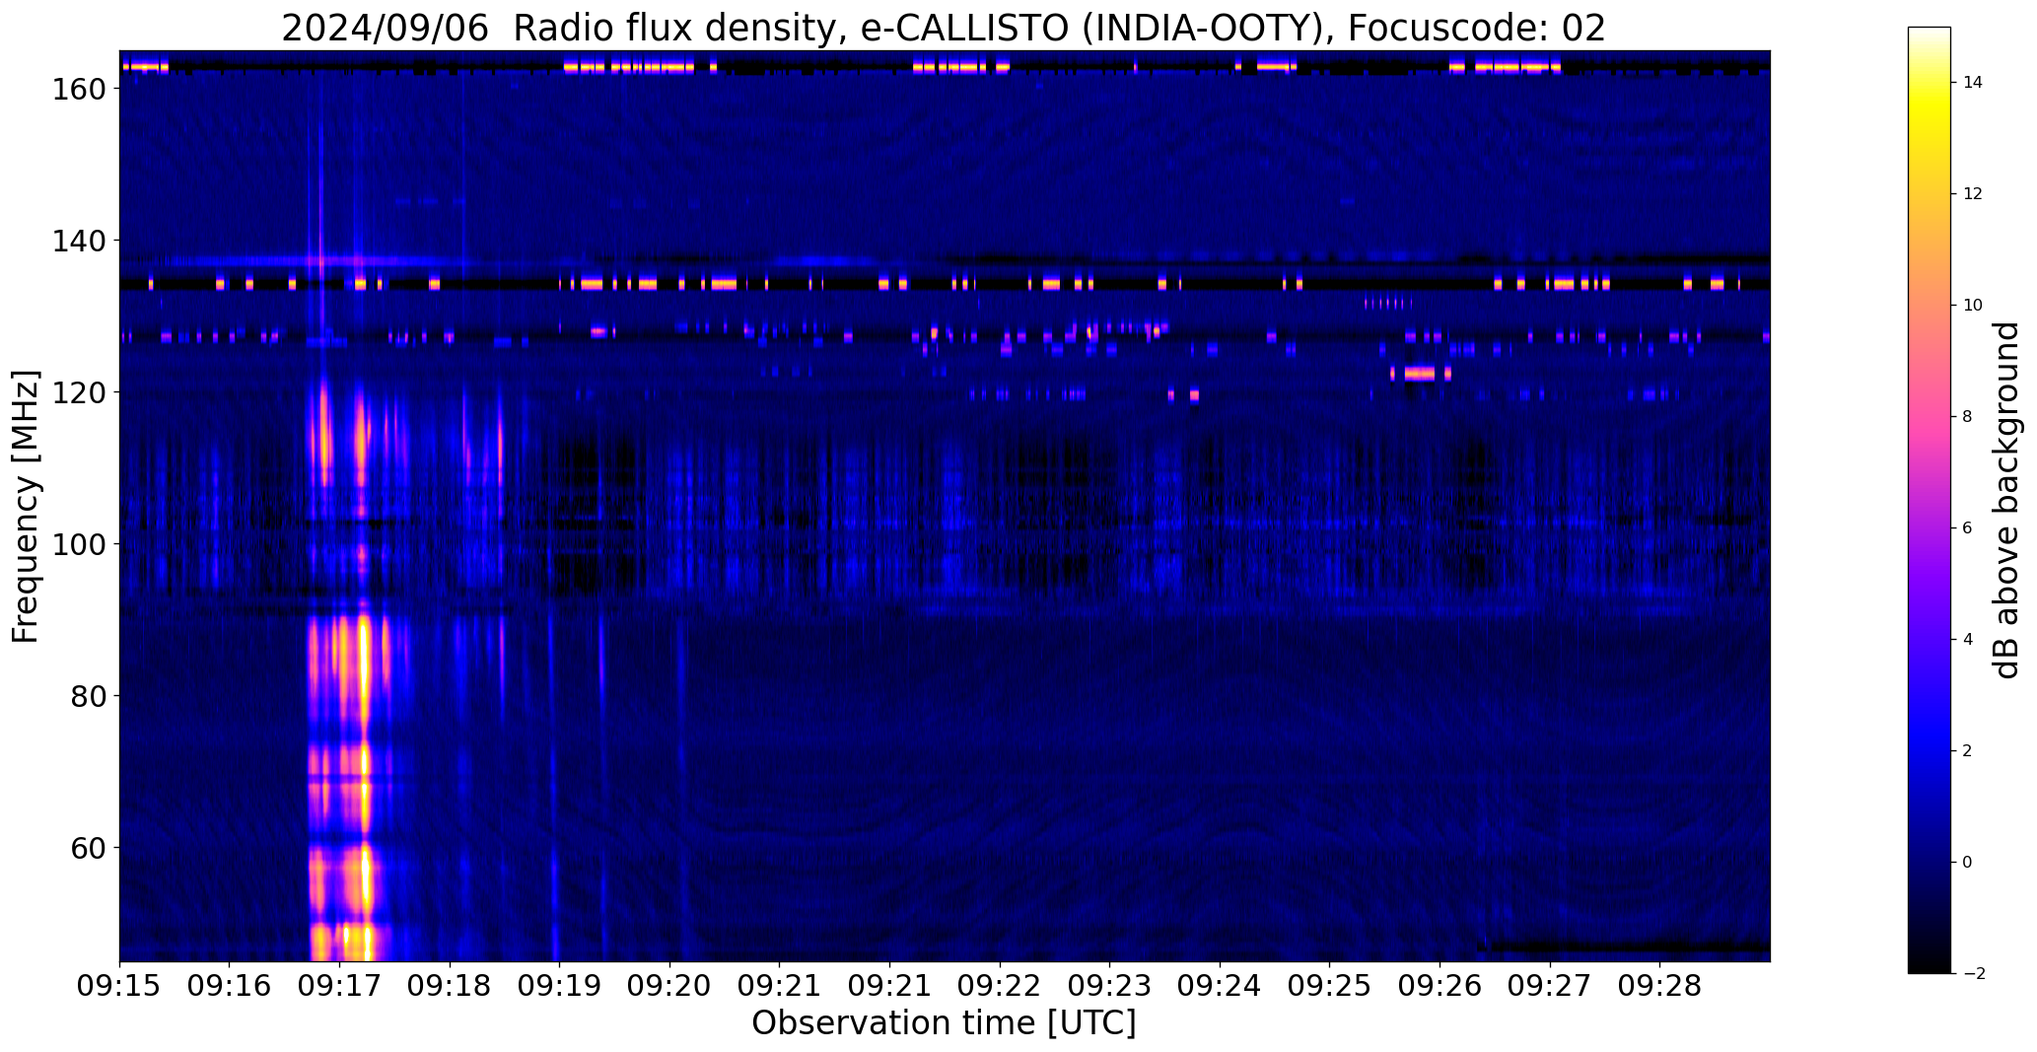Click the 09:26 time tick label
The width and height of the screenshot is (2037, 1052).
[1440, 987]
